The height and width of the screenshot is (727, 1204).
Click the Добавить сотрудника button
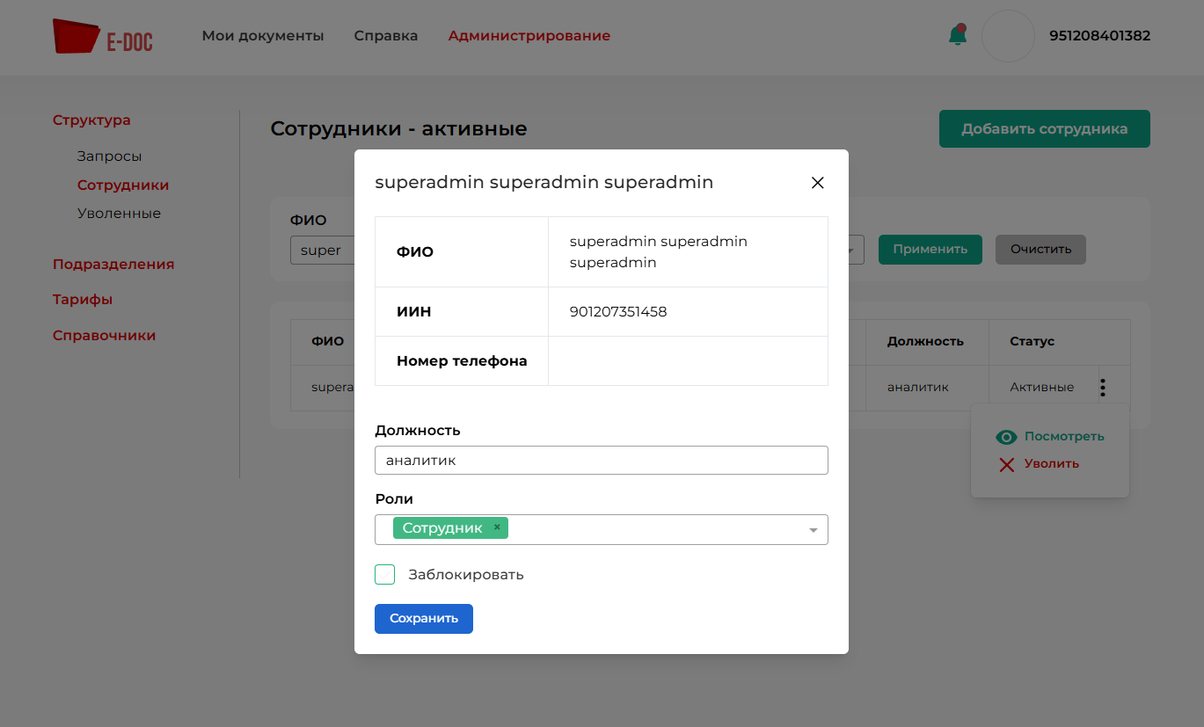click(x=1044, y=129)
